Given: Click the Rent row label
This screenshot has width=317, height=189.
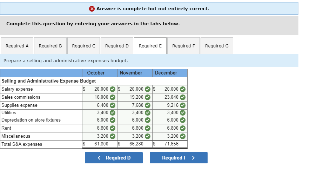Looking at the screenshot, I should point(6,128).
